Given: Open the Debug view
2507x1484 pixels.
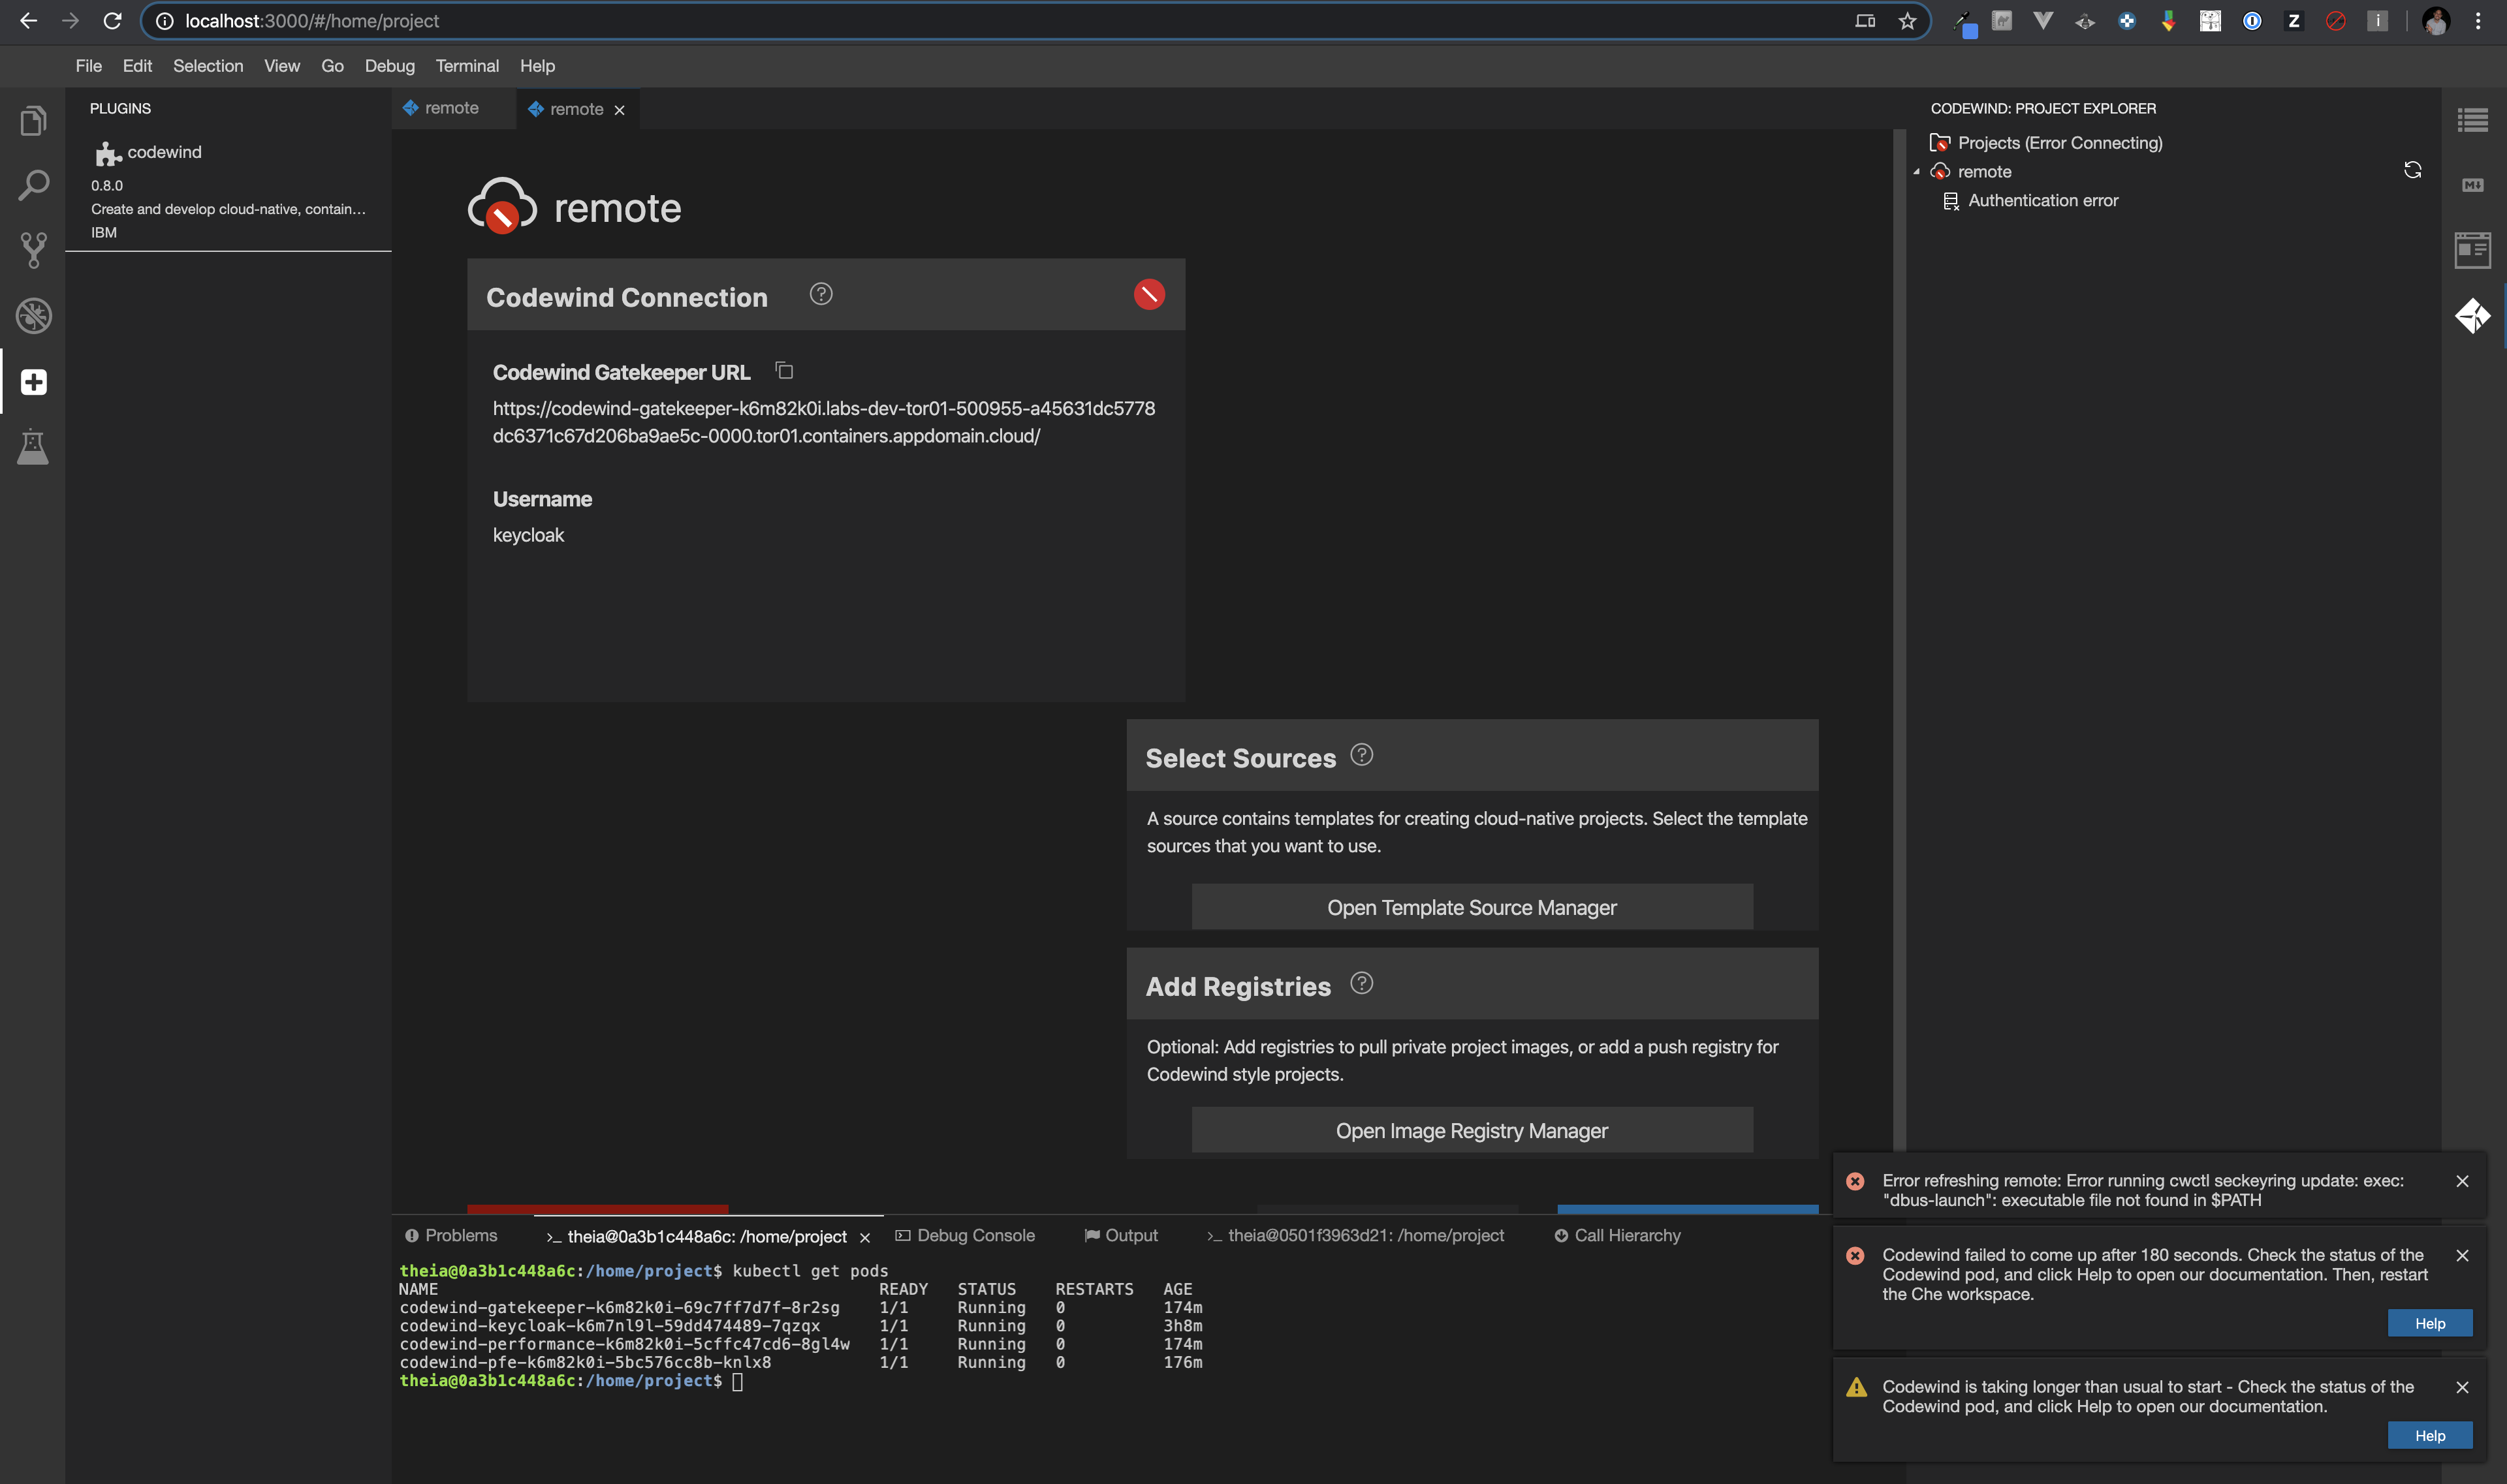Looking at the screenshot, I should [33, 316].
